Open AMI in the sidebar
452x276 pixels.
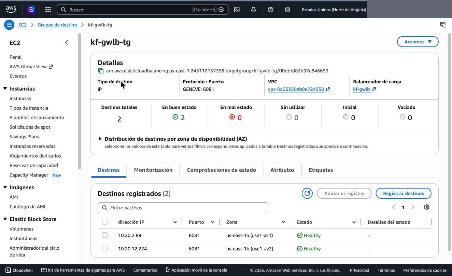pyautogui.click(x=14, y=197)
